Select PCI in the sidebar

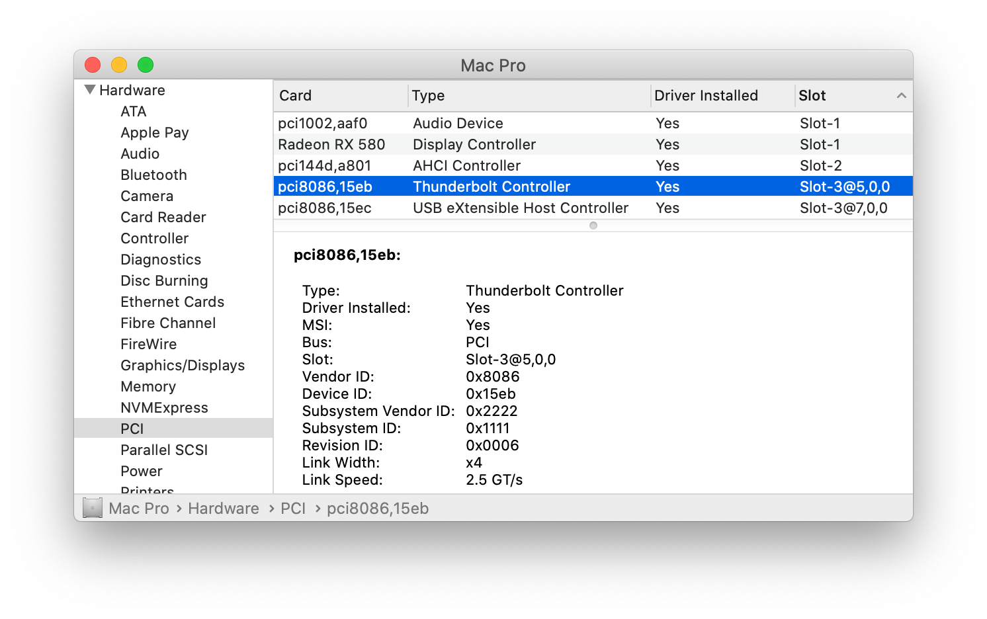tap(132, 429)
